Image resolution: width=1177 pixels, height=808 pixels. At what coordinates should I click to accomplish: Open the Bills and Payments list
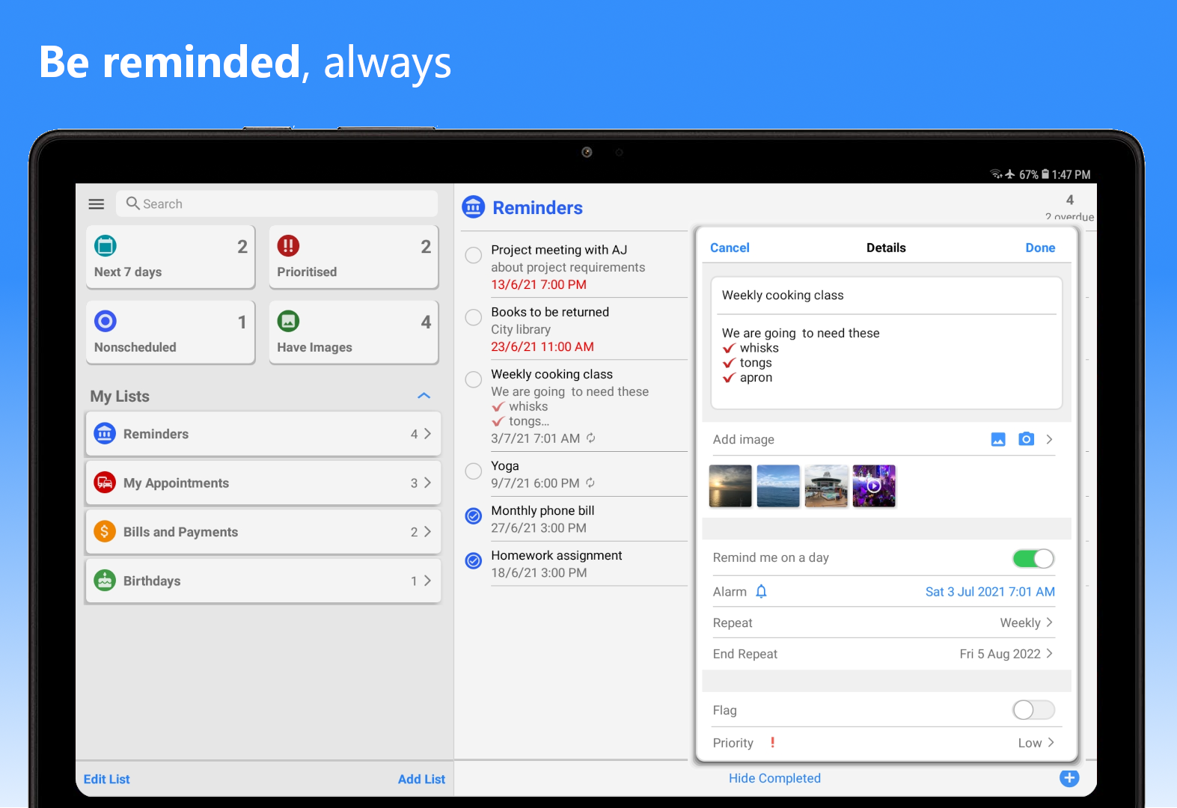coord(263,532)
